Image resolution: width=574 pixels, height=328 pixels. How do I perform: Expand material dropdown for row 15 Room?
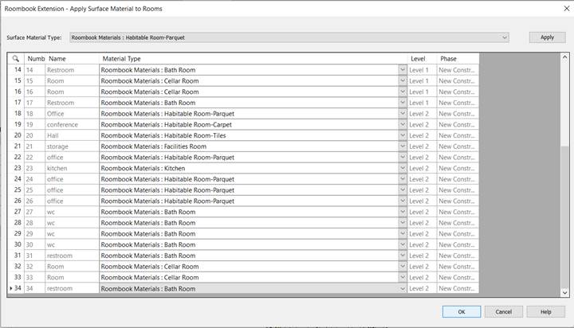[403, 81]
